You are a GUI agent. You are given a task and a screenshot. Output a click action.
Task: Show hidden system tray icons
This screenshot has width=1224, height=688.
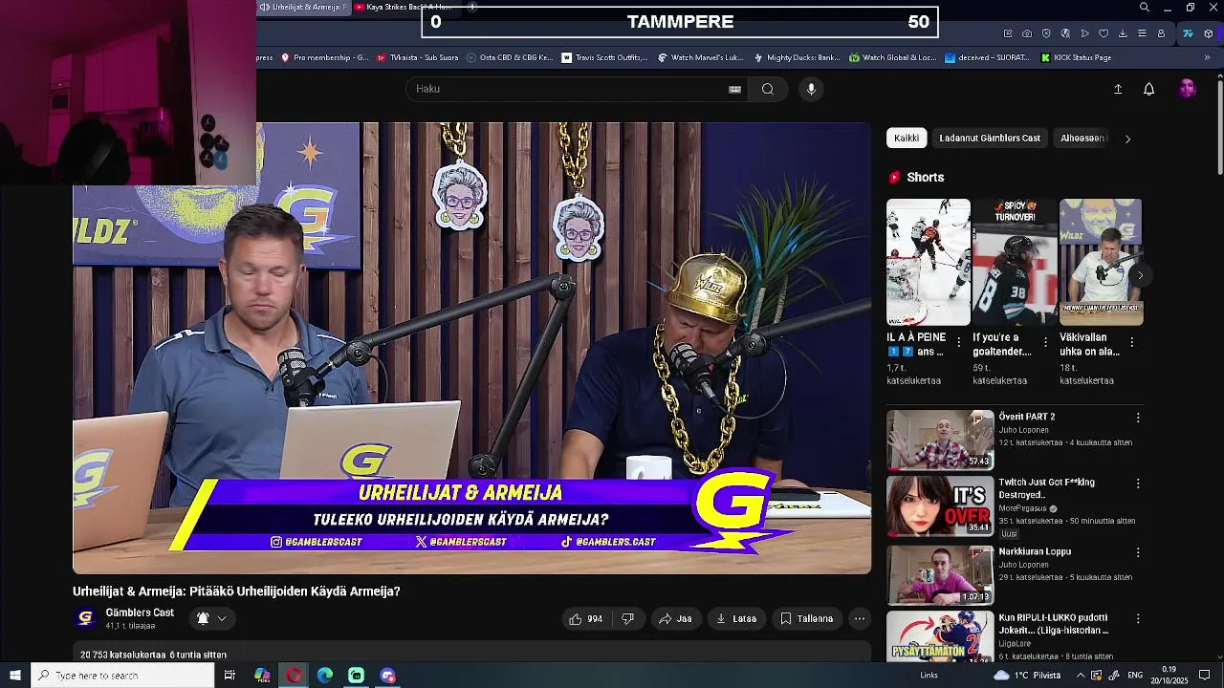[x=1081, y=676]
